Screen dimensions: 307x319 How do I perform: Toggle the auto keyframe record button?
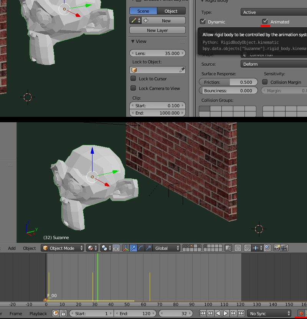click(x=301, y=313)
